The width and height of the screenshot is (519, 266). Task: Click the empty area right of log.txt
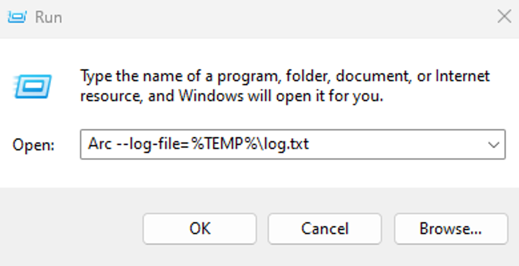pos(397,144)
